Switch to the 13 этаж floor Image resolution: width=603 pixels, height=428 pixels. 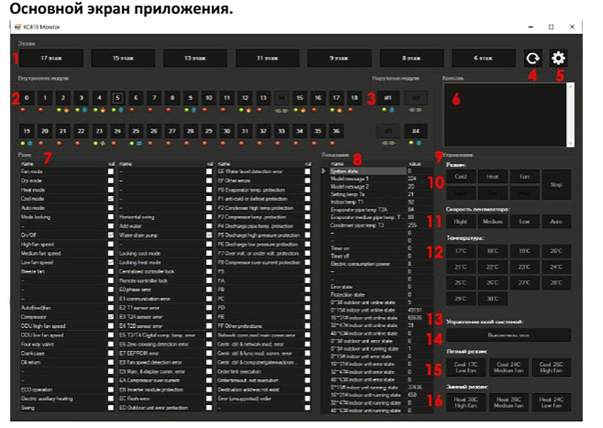pyautogui.click(x=195, y=59)
